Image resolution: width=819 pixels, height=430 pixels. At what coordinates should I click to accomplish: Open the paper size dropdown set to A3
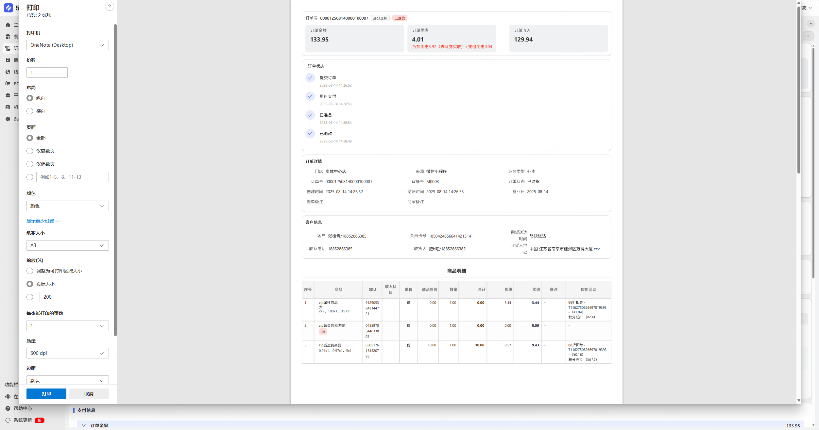click(x=67, y=245)
